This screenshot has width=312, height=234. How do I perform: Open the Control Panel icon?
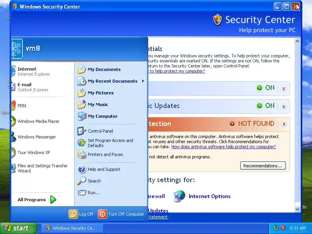82,131
